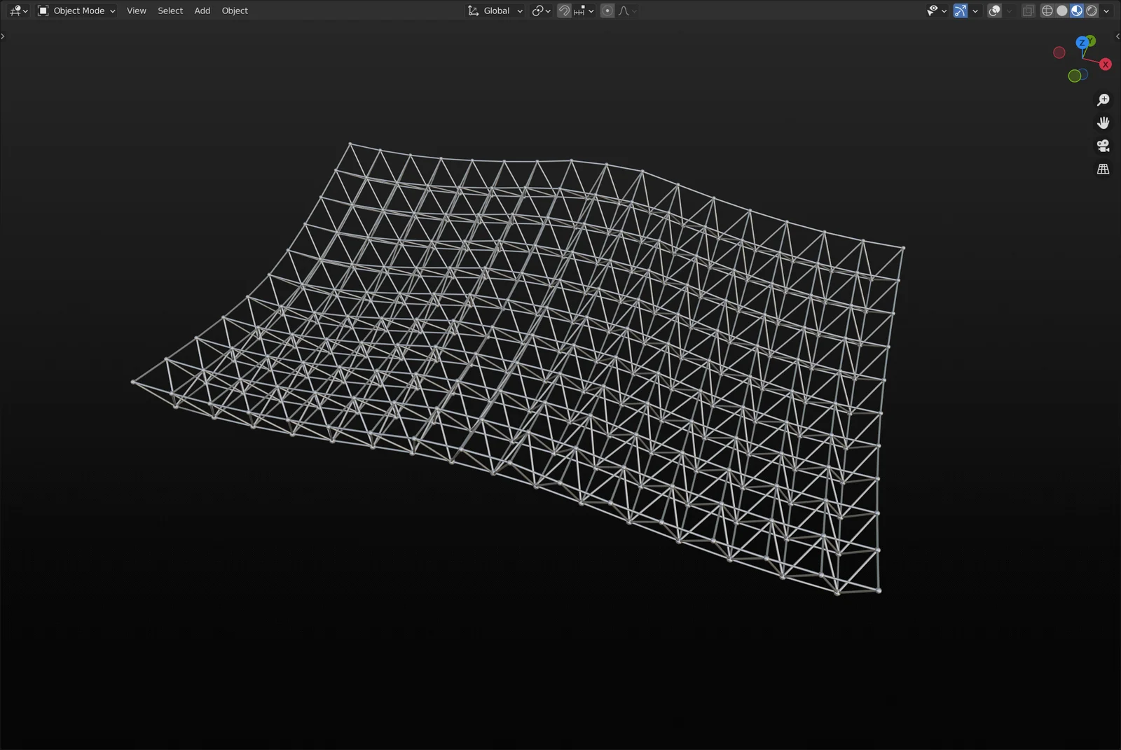Click the move/pan hand icon
This screenshot has height=750, width=1121.
click(x=1103, y=123)
